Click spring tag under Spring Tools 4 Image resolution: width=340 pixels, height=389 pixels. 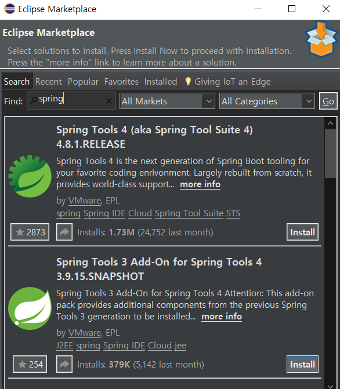pyautogui.click(x=68, y=213)
